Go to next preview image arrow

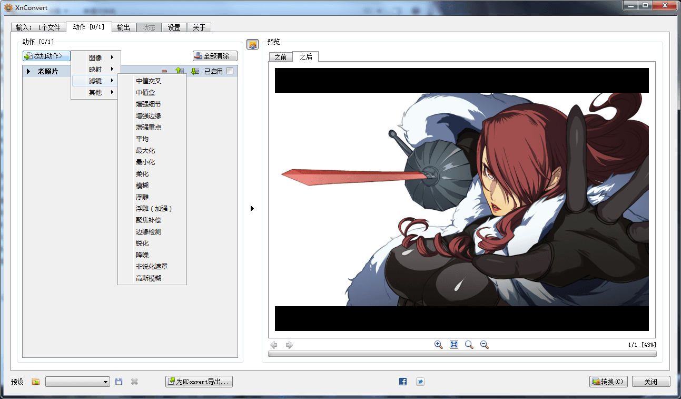pyautogui.click(x=289, y=345)
